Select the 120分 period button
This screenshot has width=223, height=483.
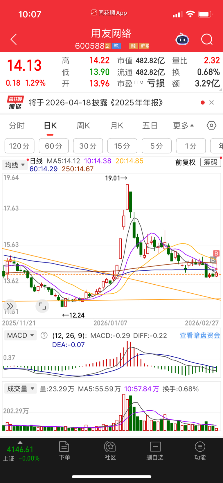pos(19,146)
